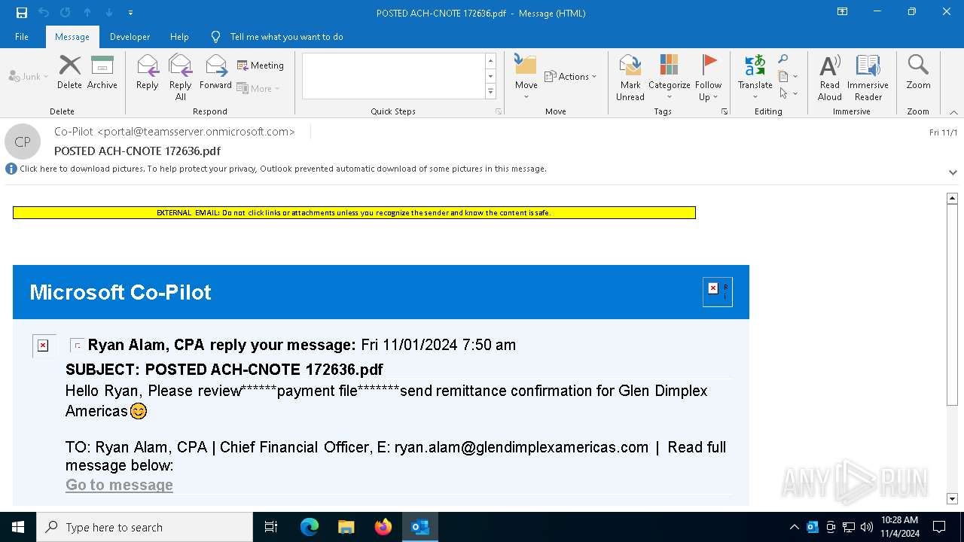Click SUBJECT: POSTED ACH-CNOTE 172636.pdf line

pos(224,370)
